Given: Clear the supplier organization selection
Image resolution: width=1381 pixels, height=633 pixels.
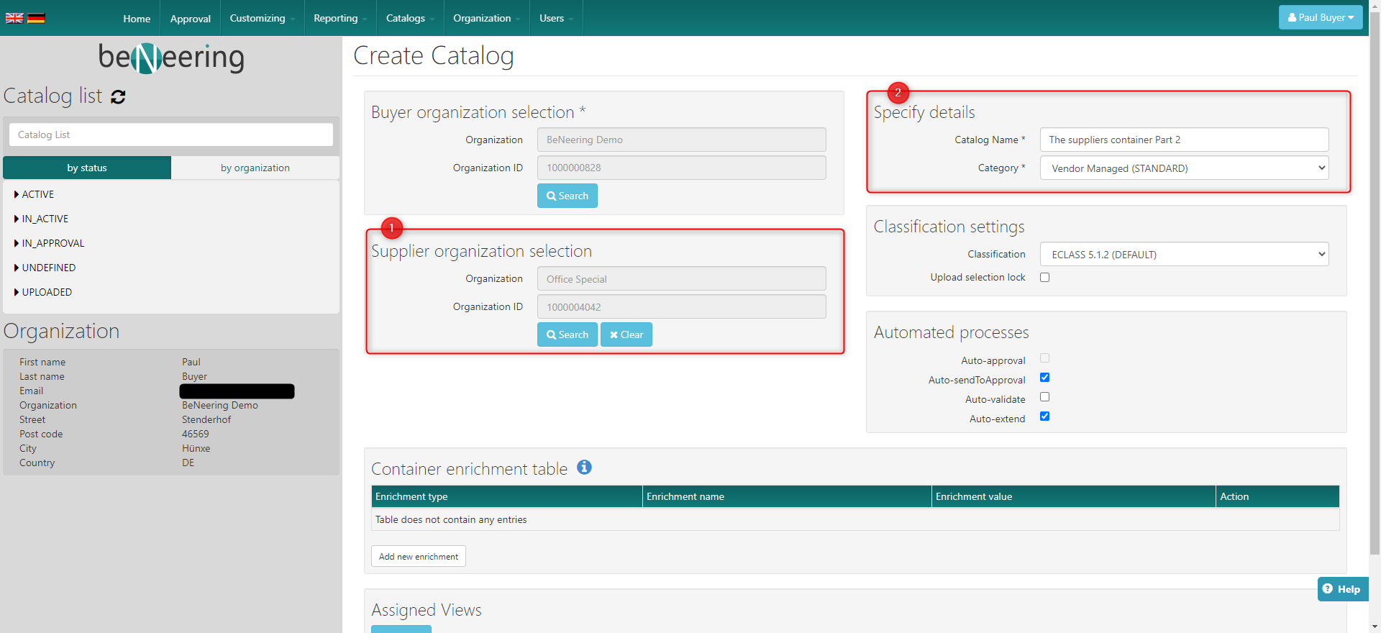Looking at the screenshot, I should pos(626,334).
